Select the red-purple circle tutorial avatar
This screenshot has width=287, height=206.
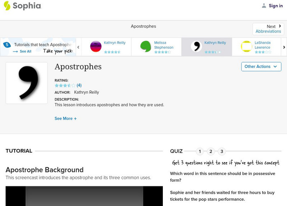(x=96, y=46)
